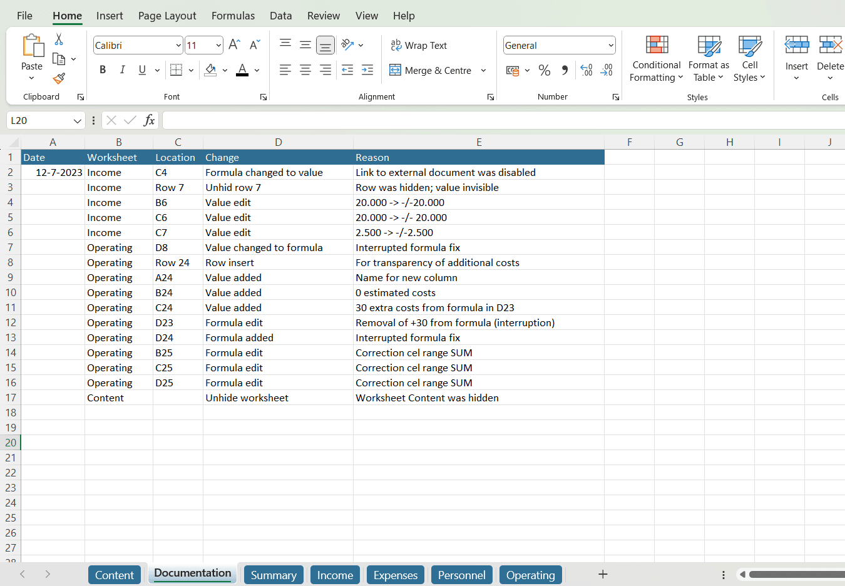The width and height of the screenshot is (845, 586).
Task: Apply percent number format
Action: point(544,70)
